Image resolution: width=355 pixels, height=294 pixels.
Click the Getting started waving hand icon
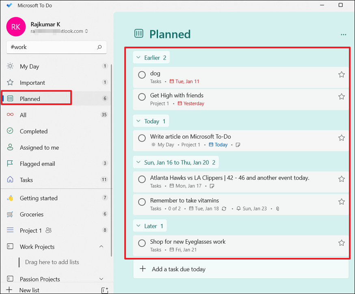click(x=10, y=198)
